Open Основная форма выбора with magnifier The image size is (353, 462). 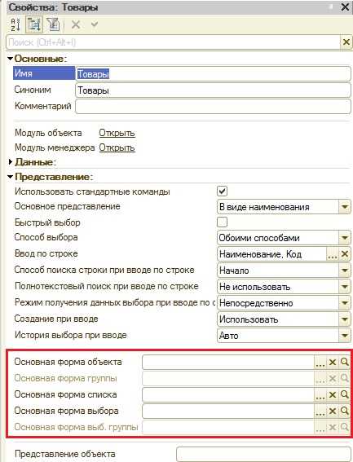[x=345, y=411]
